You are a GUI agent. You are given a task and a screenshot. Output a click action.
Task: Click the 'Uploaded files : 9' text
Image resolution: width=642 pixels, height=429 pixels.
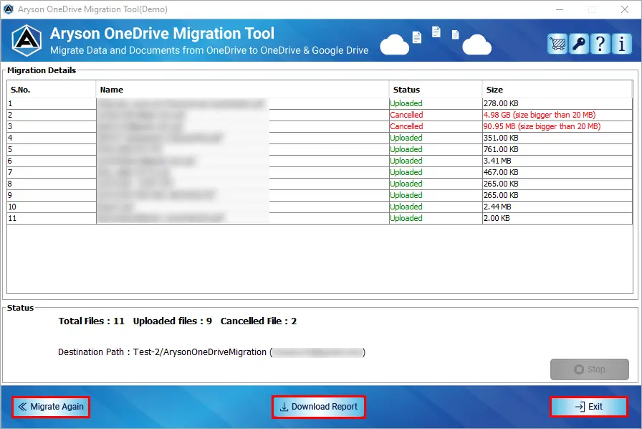coord(173,321)
